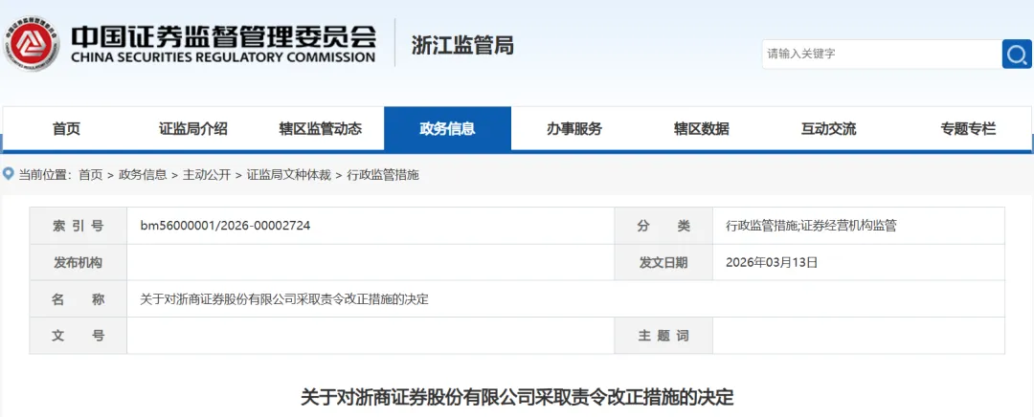Open the 互动交流 navigation tab
This screenshot has height=417, width=1034.
pyautogui.click(x=828, y=129)
